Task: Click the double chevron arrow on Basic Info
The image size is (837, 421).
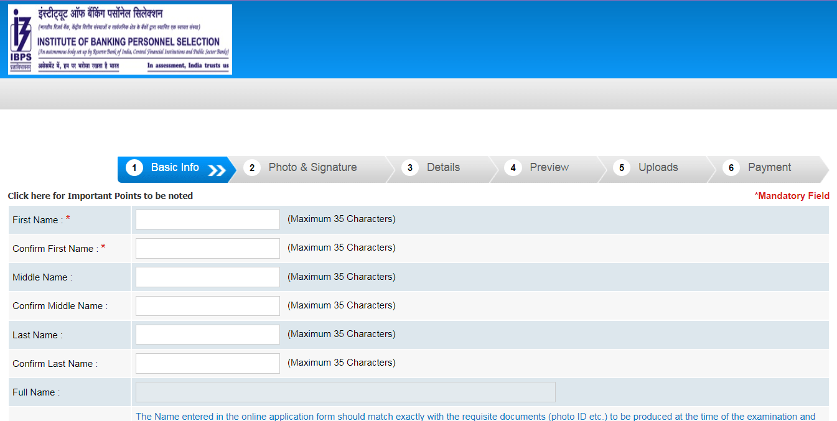Action: (x=217, y=170)
